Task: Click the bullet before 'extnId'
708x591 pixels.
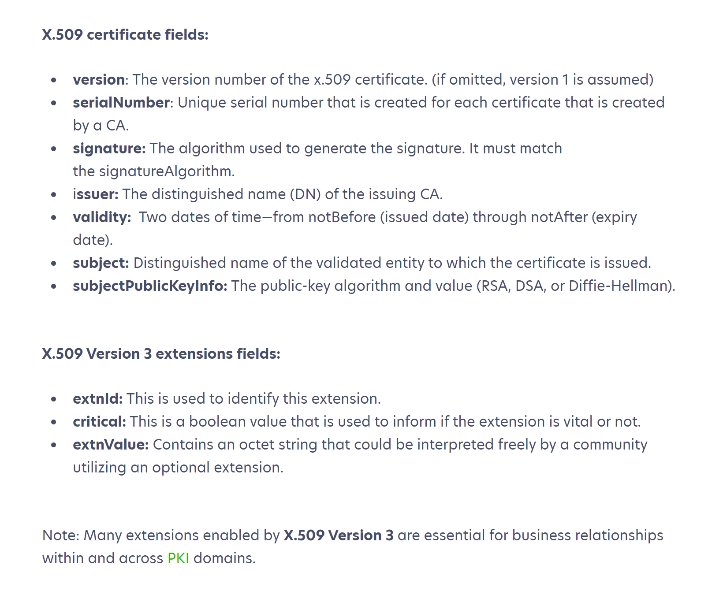Action: point(54,399)
